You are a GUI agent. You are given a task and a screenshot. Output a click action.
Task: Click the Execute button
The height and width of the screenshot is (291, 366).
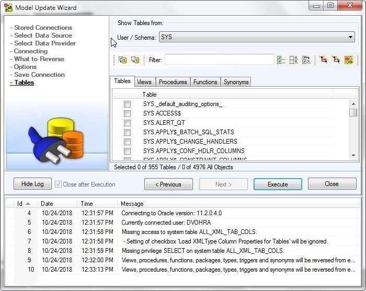[x=278, y=184]
